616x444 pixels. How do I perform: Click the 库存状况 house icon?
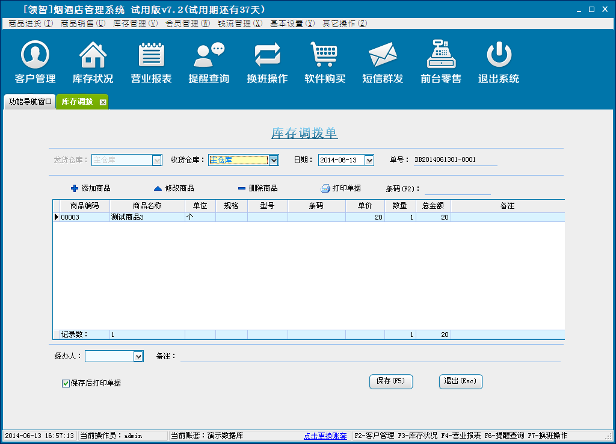tap(93, 56)
